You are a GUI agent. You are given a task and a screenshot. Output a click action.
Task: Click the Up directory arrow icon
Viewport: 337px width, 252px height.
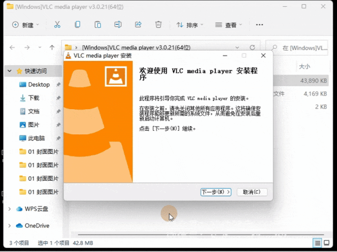pyautogui.click(x=52, y=47)
